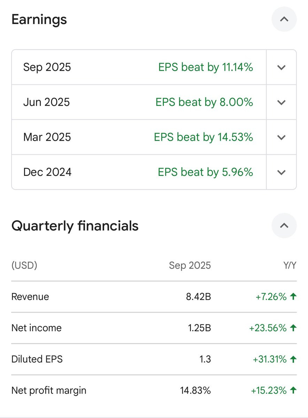Click the Diluted EPS value 1.3
The height and width of the screenshot is (418, 308).
(206, 359)
